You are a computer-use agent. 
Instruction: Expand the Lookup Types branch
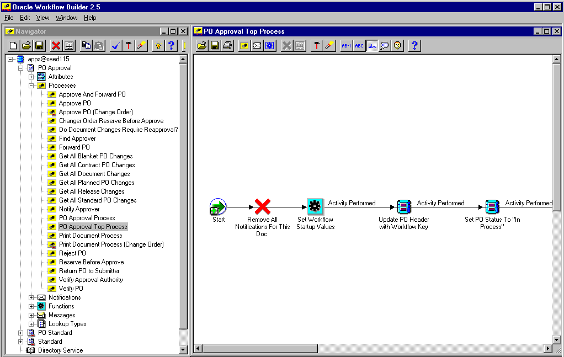[31, 324]
